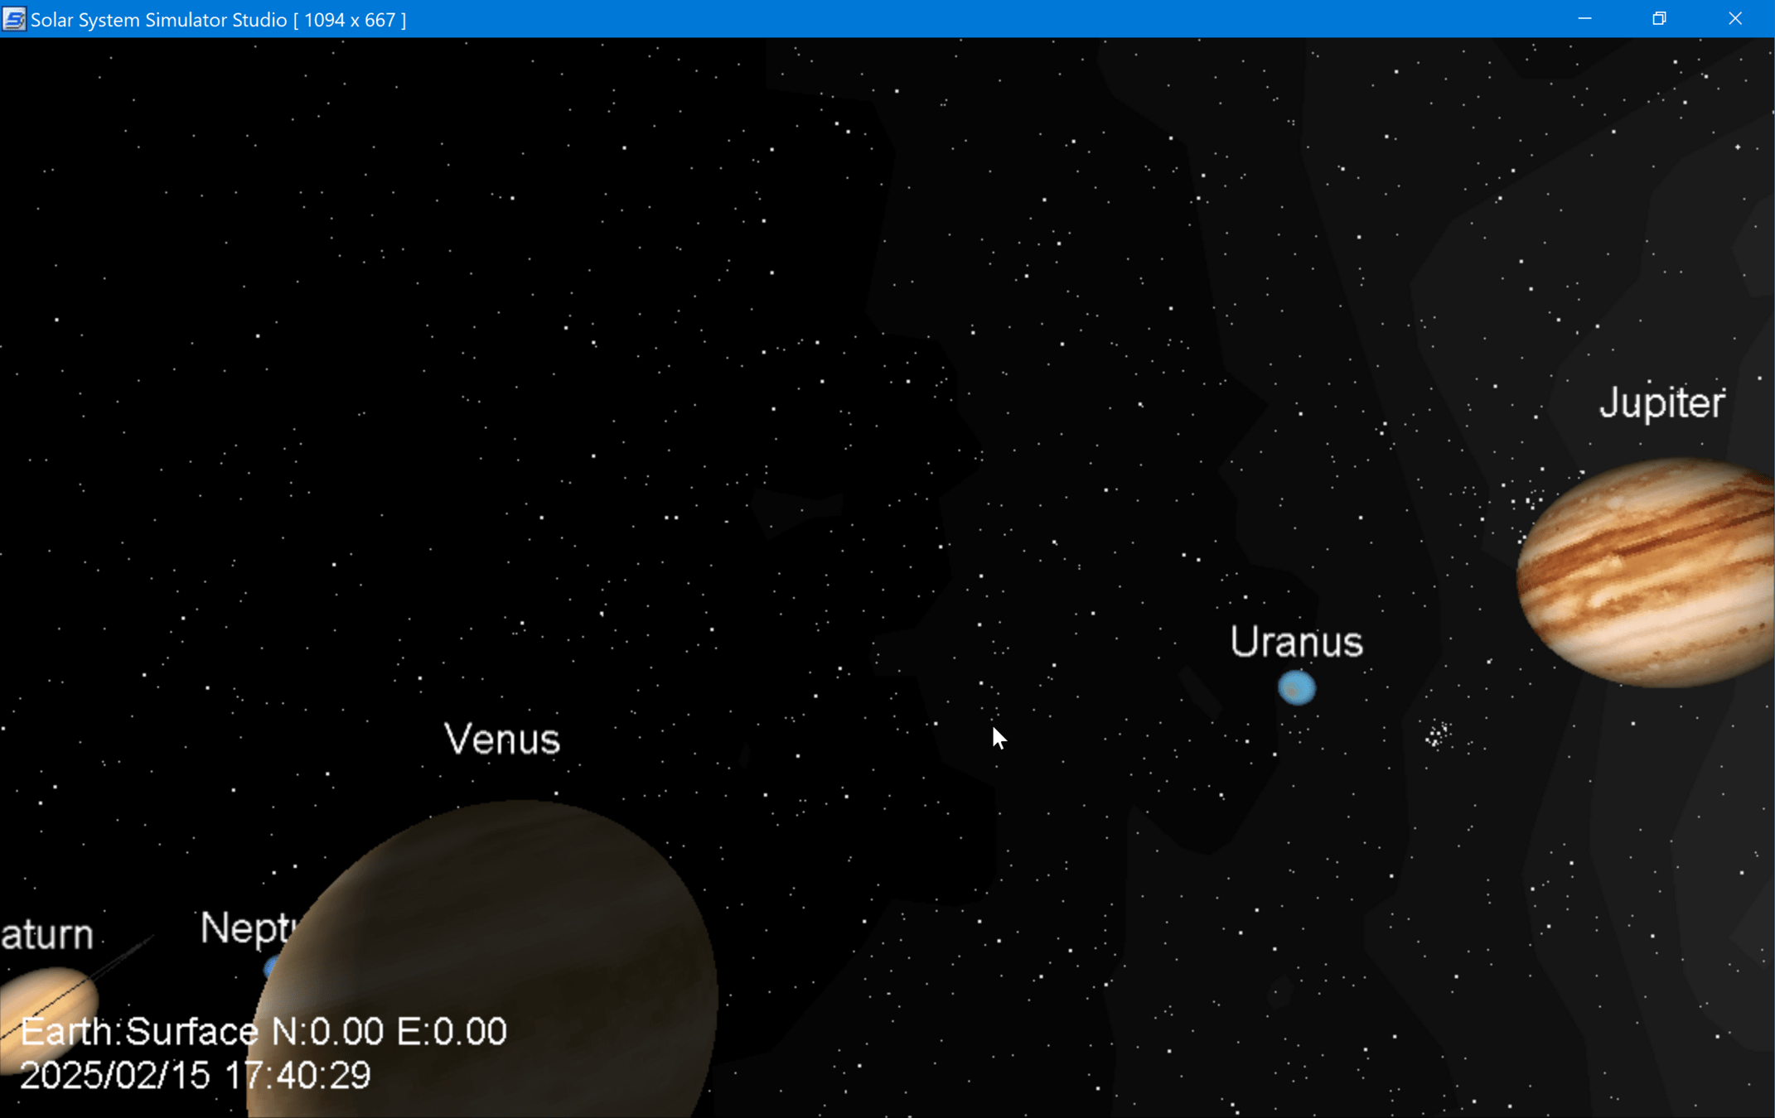
Task: Minimize the simulator window
Action: tap(1584, 18)
